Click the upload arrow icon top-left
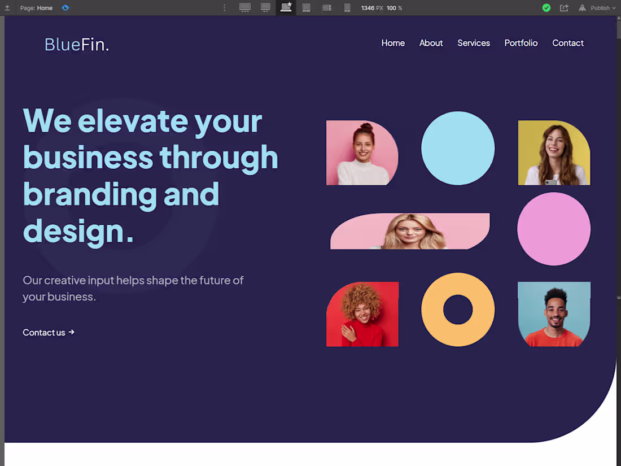 (x=8, y=7)
